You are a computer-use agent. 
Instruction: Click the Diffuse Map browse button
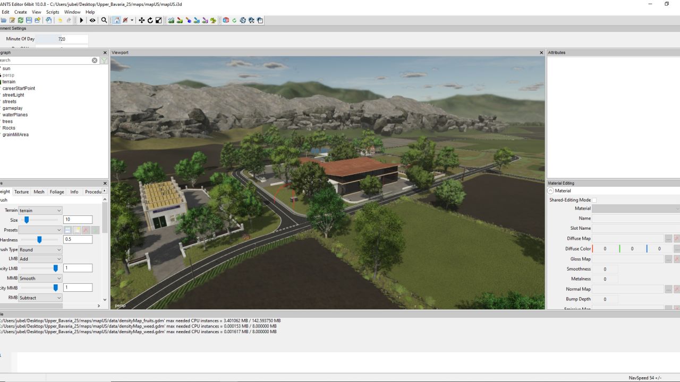point(668,239)
